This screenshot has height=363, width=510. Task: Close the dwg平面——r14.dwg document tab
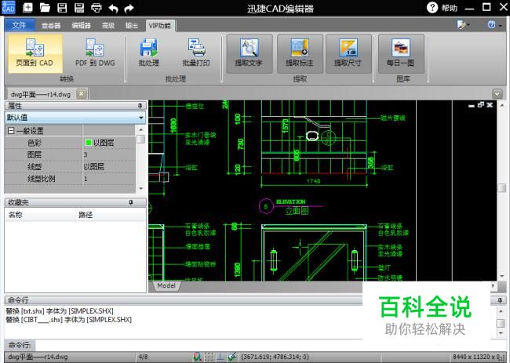click(x=82, y=94)
